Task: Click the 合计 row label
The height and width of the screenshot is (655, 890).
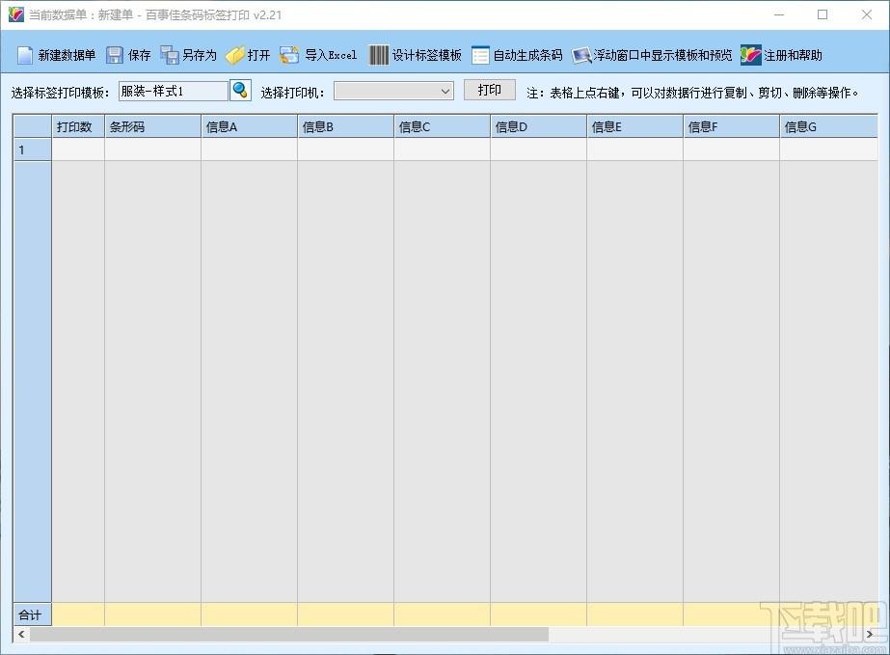Action: (33, 614)
